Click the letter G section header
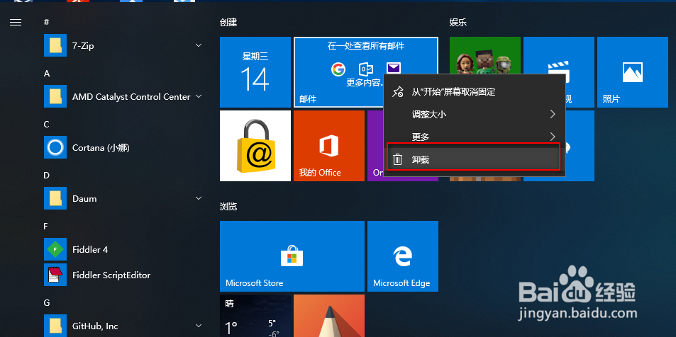Screen dimensions: 676x337 point(47,302)
